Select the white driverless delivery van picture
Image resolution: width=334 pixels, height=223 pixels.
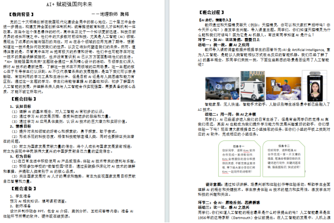point(253,86)
